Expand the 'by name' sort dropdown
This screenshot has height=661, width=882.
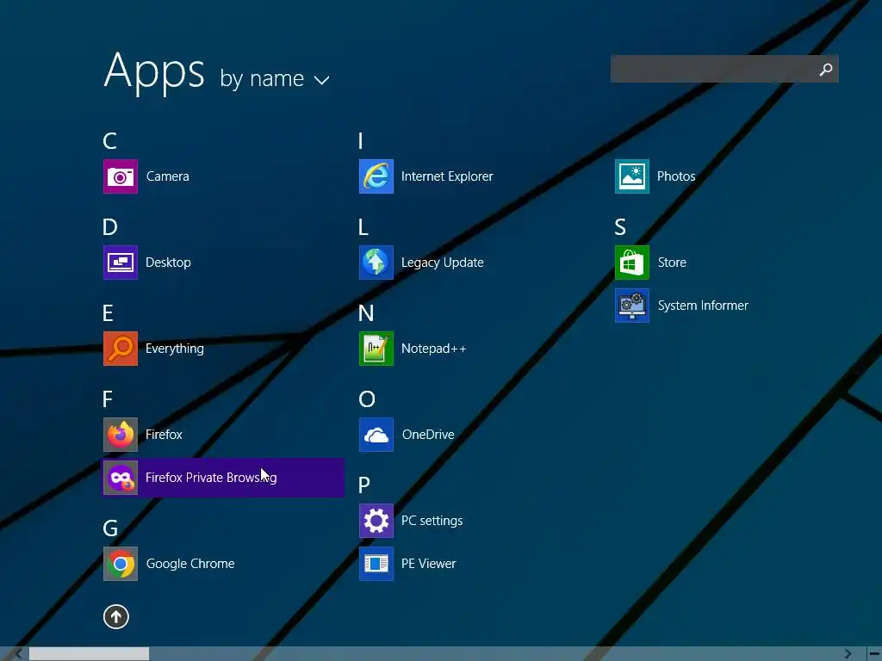(x=275, y=78)
